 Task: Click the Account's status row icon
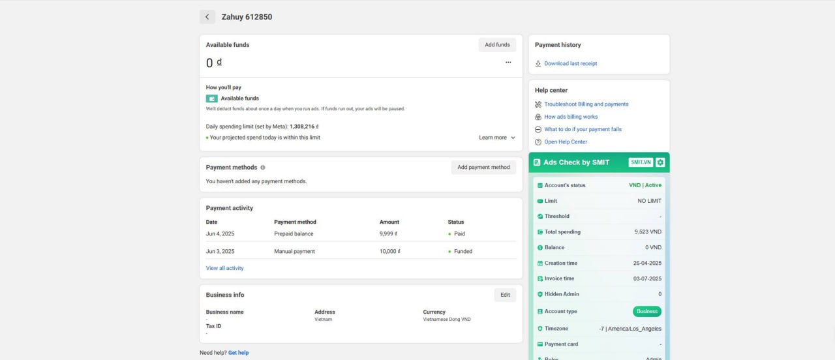pos(540,185)
